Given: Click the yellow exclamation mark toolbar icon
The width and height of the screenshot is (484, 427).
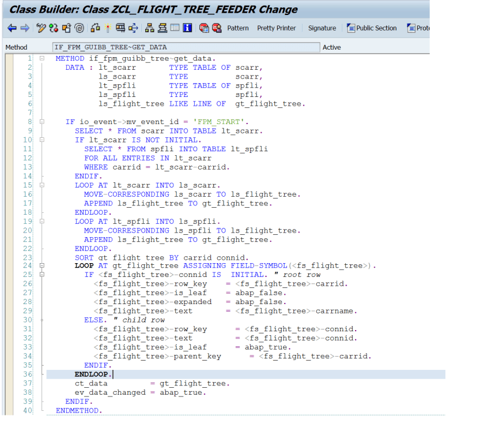Looking at the screenshot, I should point(108,28).
